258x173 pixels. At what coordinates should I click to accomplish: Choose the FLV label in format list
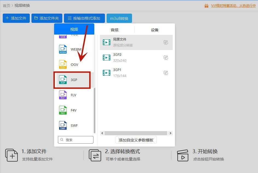(74, 95)
